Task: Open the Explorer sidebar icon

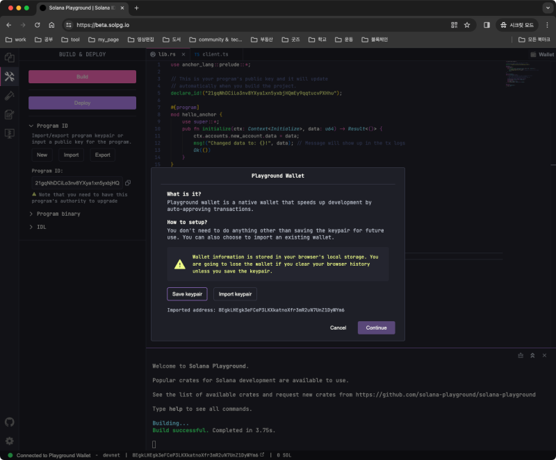Action: [x=10, y=58]
